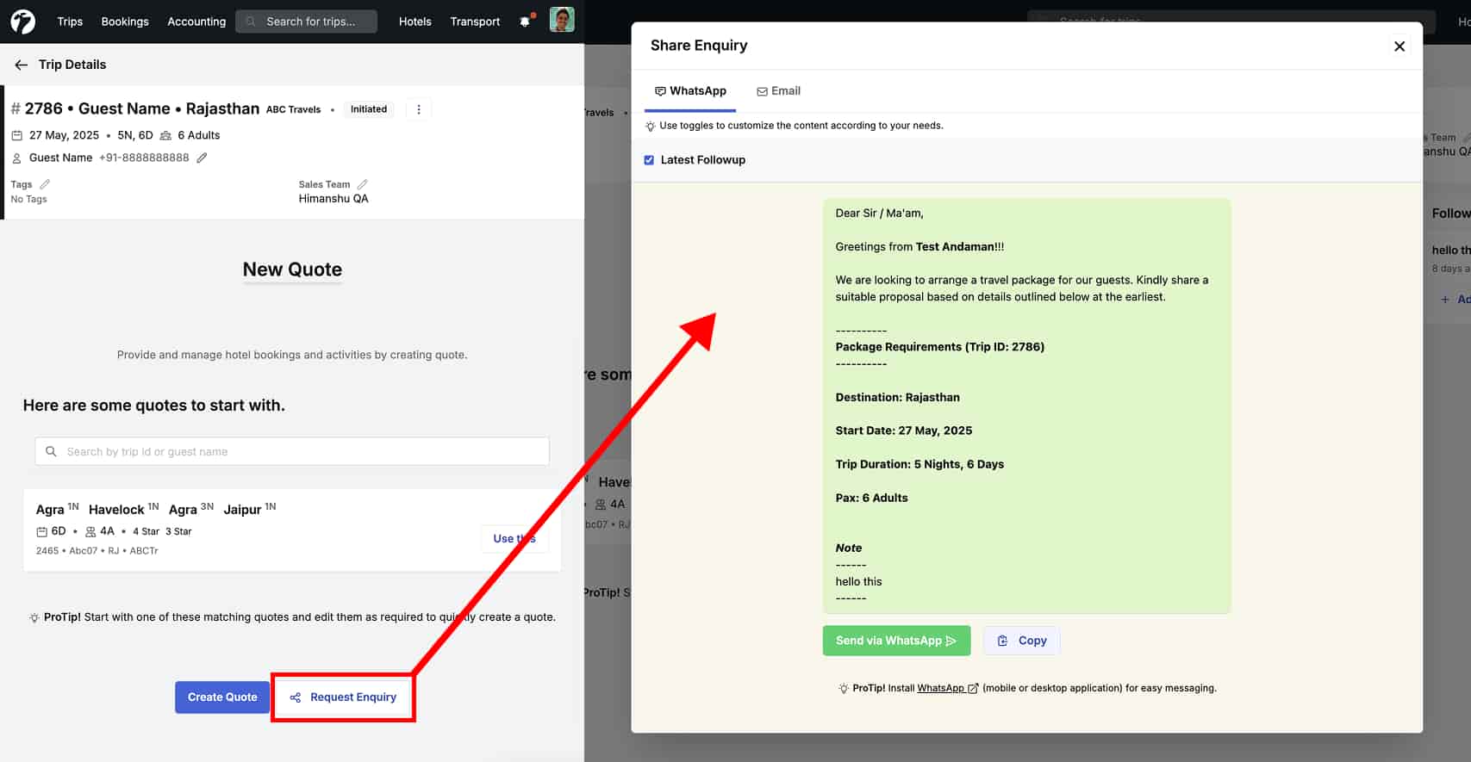
Task: Click the app logo in top-left corner
Action: [x=23, y=22]
